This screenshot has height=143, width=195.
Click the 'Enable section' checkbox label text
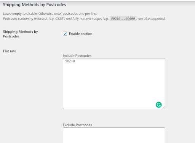point(81,34)
